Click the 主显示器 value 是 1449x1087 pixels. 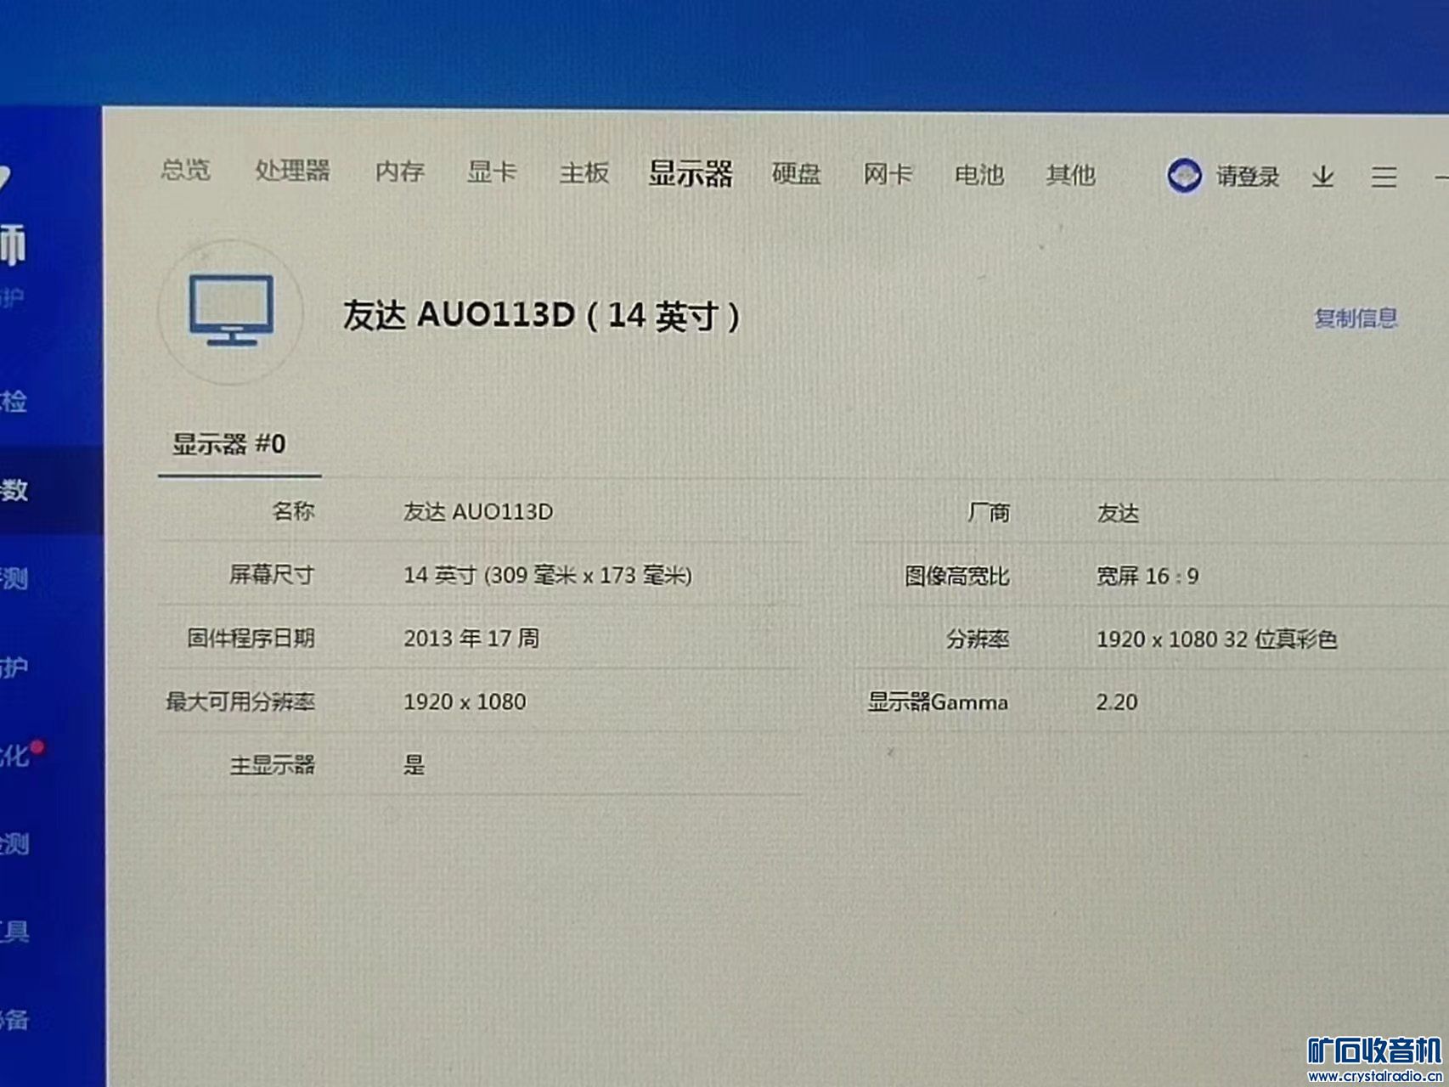click(x=414, y=765)
